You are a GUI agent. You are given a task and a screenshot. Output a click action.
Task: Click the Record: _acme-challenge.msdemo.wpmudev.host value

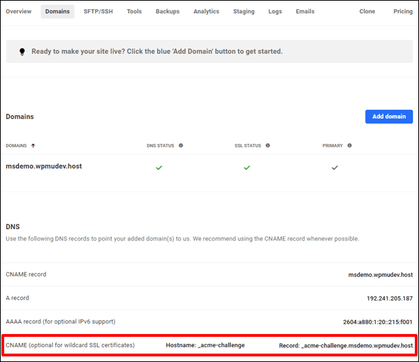pyautogui.click(x=346, y=346)
